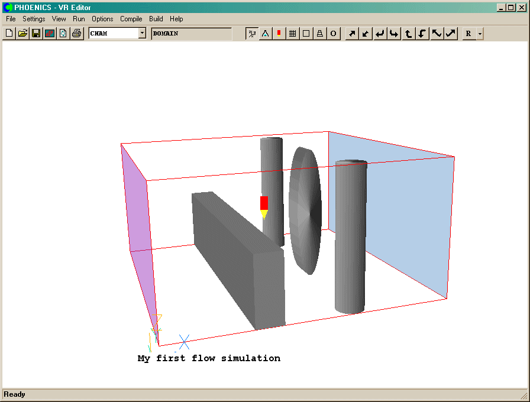Viewport: 530px width, 402px height.
Task: Click the up-right arrow view button
Action: pos(352,34)
